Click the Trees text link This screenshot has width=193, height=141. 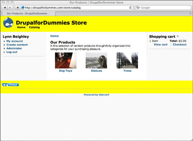(127, 71)
